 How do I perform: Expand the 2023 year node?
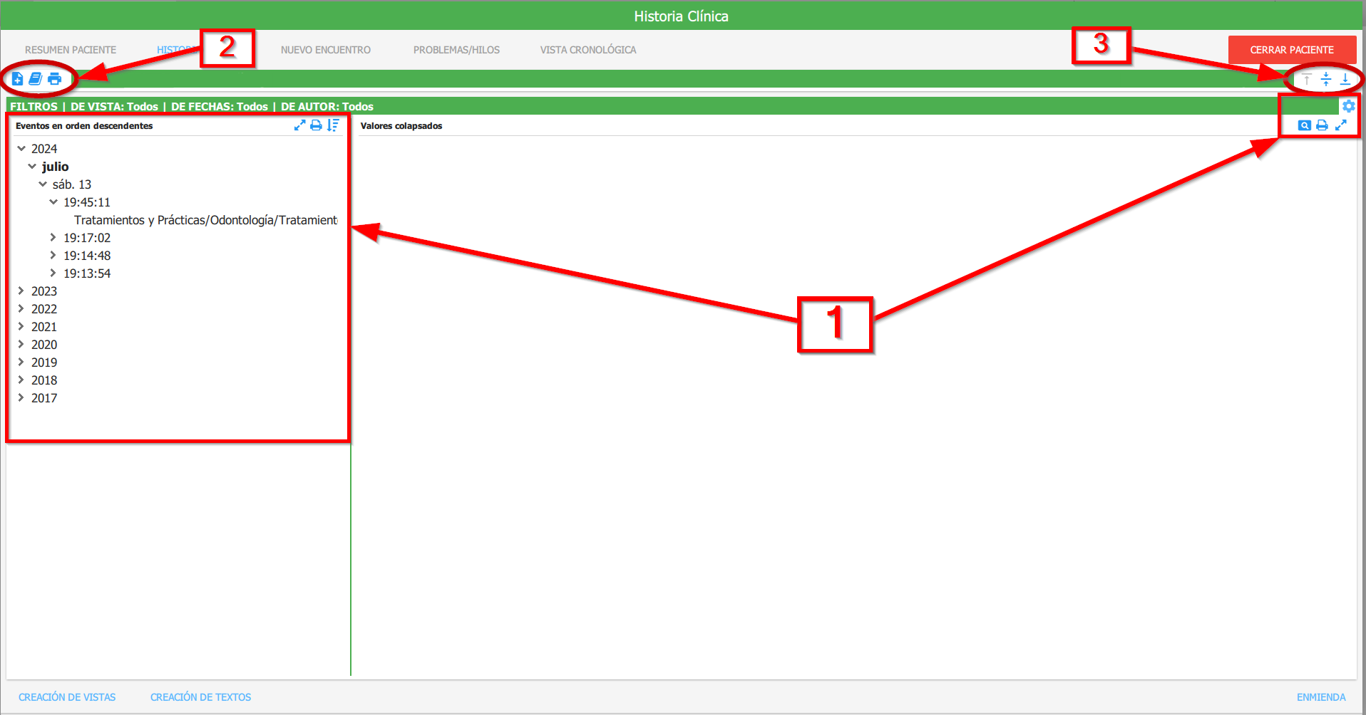pyautogui.click(x=21, y=291)
